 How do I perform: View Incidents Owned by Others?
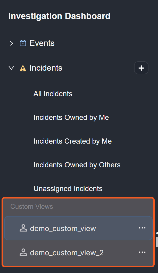[x=77, y=165]
